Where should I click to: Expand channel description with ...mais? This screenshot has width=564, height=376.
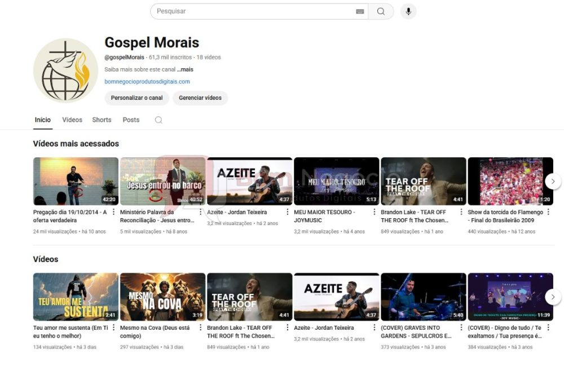click(185, 69)
